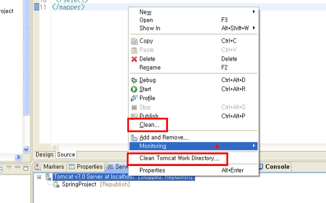Switch to the Design editor tab
The width and height of the screenshot is (326, 203).
coord(45,154)
